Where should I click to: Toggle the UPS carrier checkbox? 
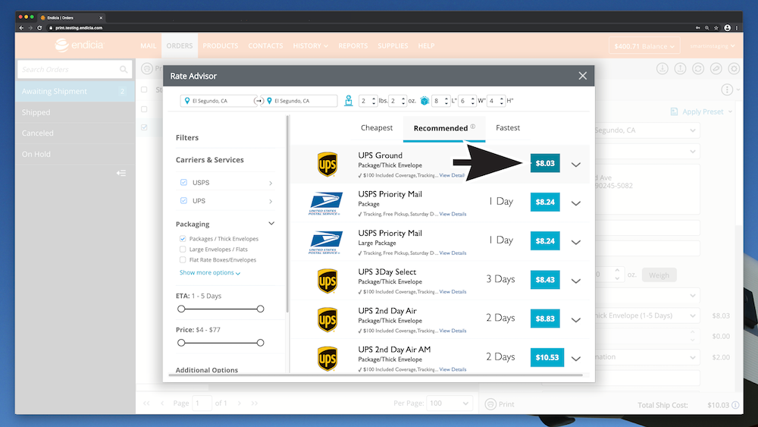[x=183, y=200]
